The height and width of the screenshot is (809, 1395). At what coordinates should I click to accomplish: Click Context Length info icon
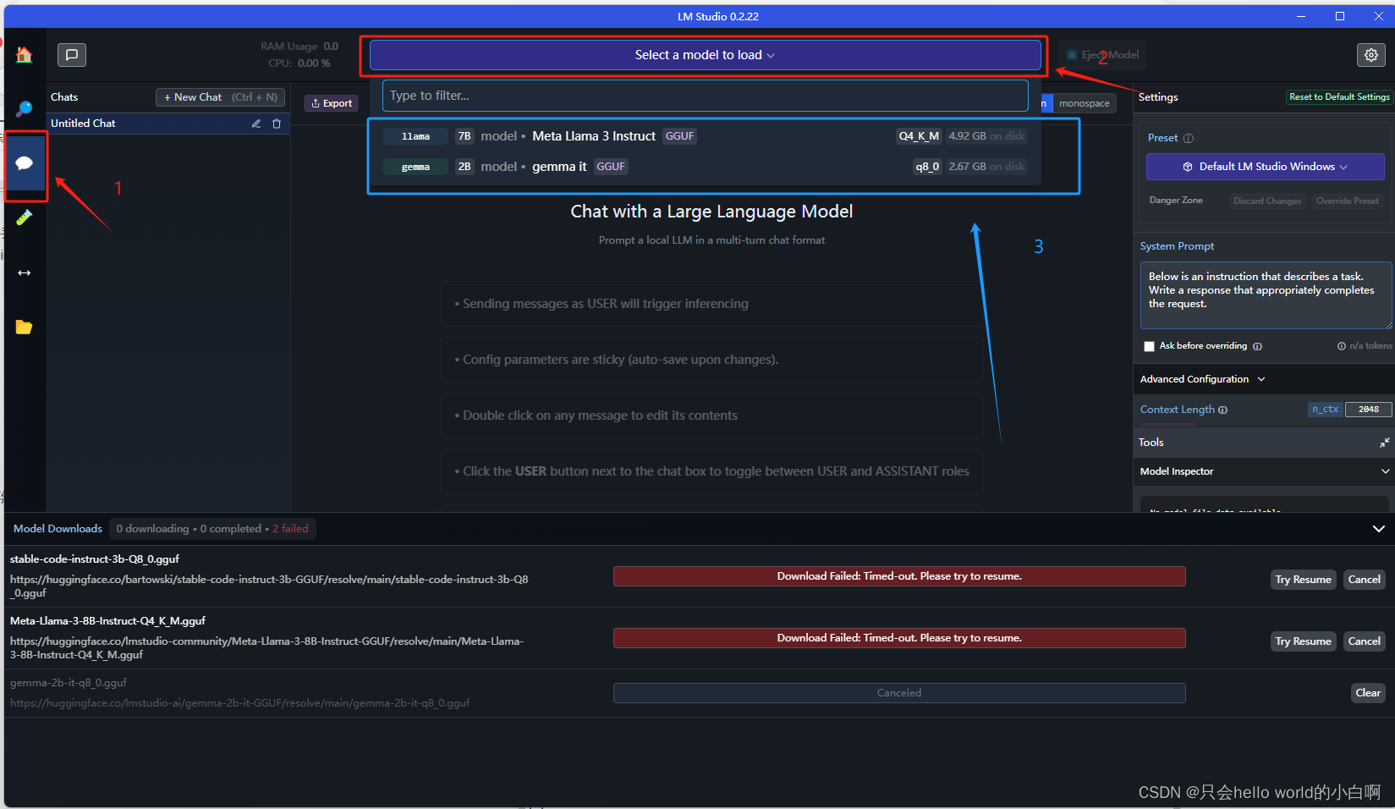(1222, 410)
